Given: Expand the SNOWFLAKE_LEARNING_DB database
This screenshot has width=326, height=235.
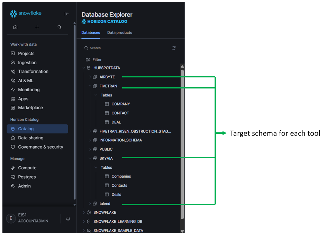Looking at the screenshot, I should point(84,222).
